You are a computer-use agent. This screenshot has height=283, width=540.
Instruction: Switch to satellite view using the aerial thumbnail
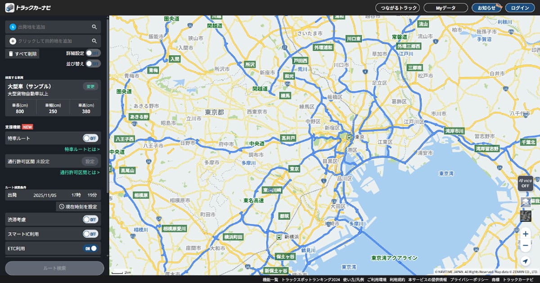tap(525, 215)
